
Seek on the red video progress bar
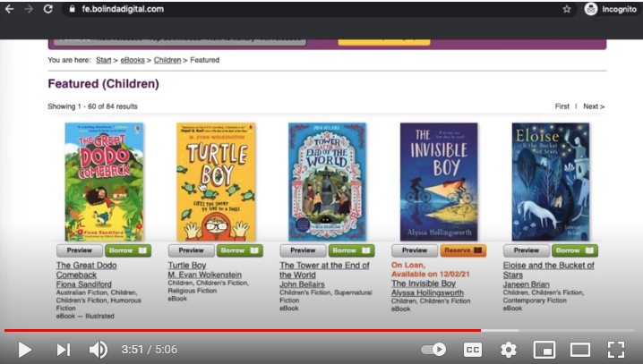point(242,330)
